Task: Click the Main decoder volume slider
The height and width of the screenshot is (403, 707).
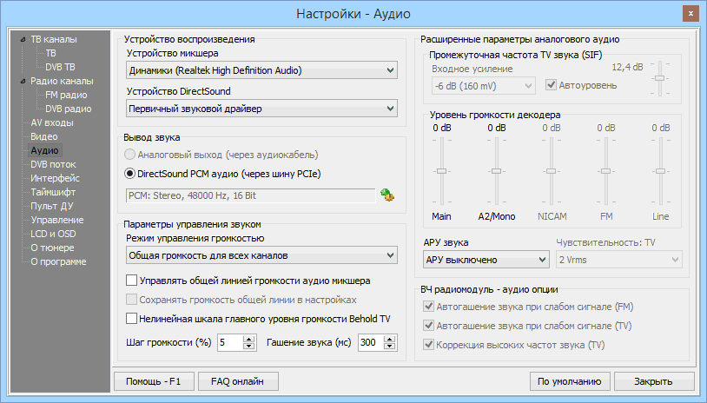Action: tap(441, 172)
